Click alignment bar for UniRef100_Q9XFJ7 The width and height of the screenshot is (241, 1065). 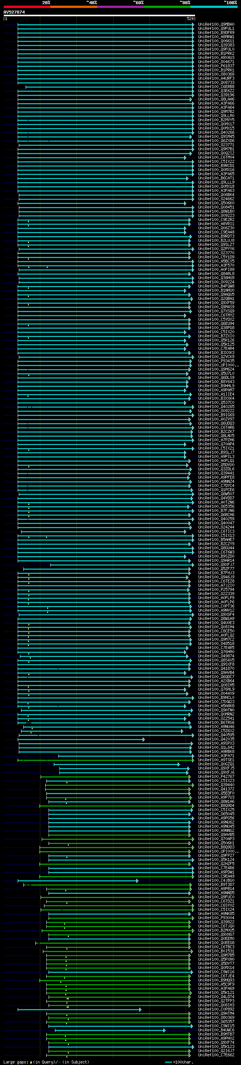pos(122,565)
